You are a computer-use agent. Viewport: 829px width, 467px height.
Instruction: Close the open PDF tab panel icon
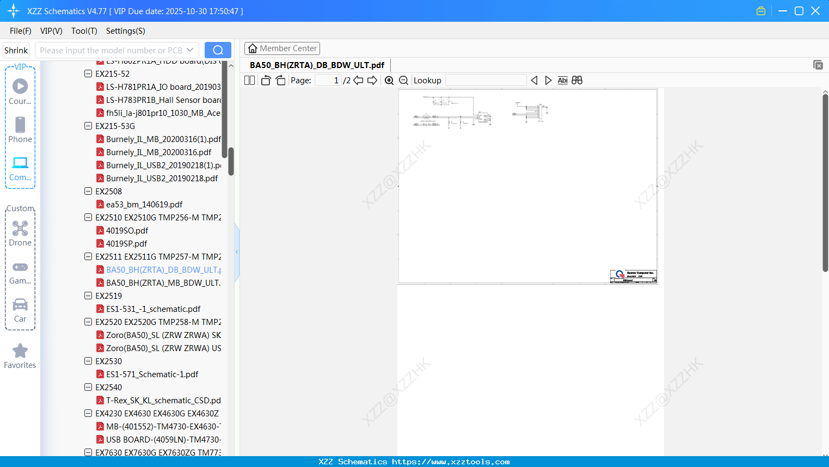[818, 65]
